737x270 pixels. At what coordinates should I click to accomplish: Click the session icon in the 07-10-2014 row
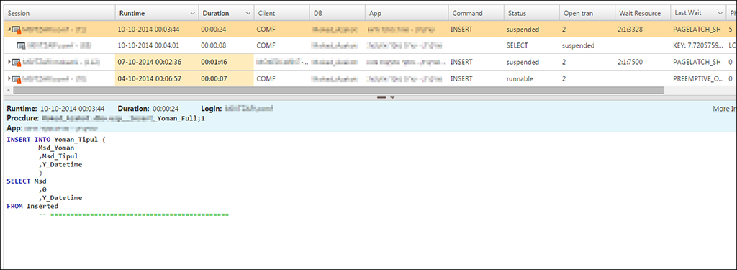(17, 63)
